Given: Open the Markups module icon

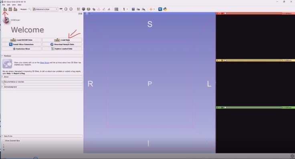Looking at the screenshot, I should 99,9.
